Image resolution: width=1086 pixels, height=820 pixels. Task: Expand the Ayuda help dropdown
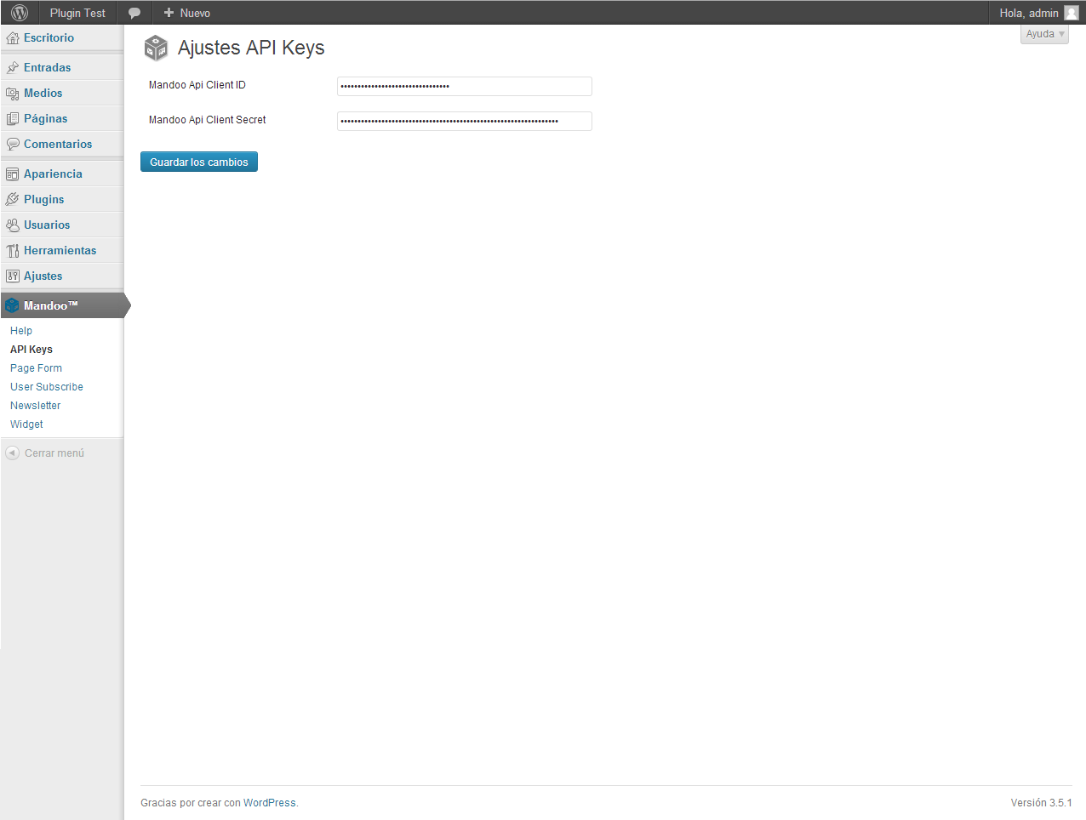tap(1044, 34)
